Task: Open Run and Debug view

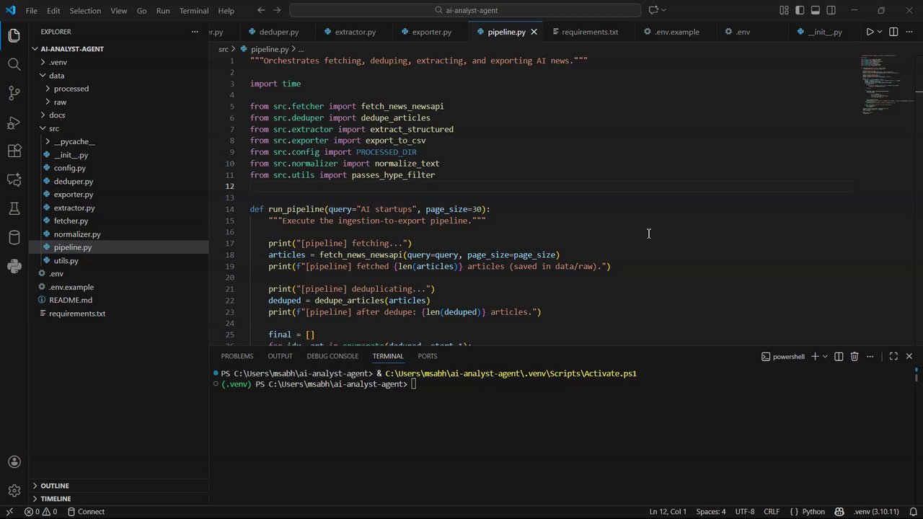Action: (14, 123)
